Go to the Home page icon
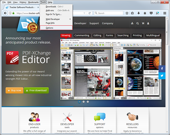170x135 pixels. click(x=145, y=13)
